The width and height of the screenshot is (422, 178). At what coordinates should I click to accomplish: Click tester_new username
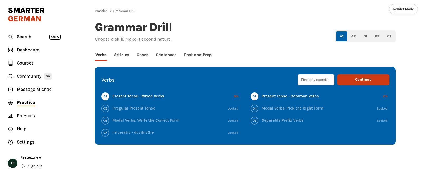[x=31, y=157]
